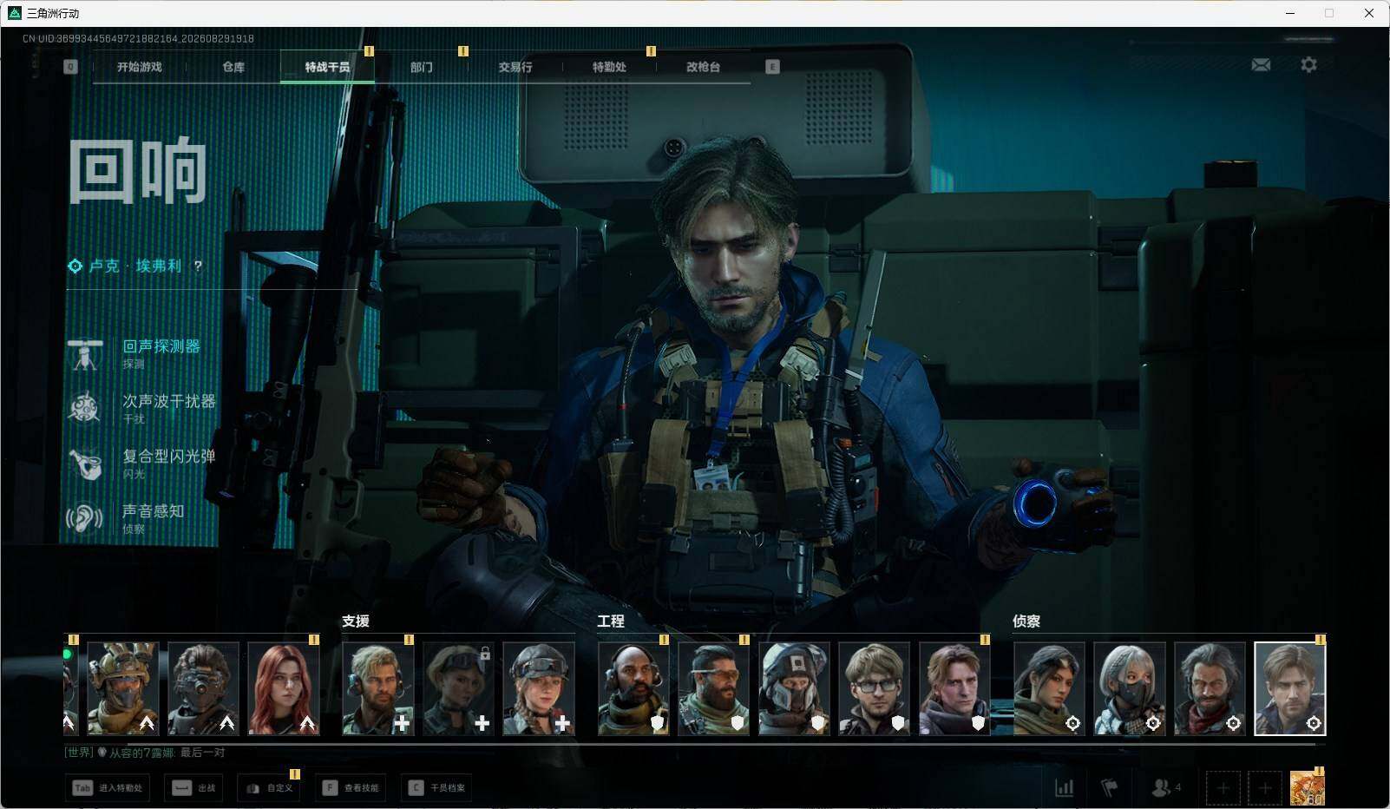
Task: Select the red-haired woman operator portrait
Action: click(284, 688)
